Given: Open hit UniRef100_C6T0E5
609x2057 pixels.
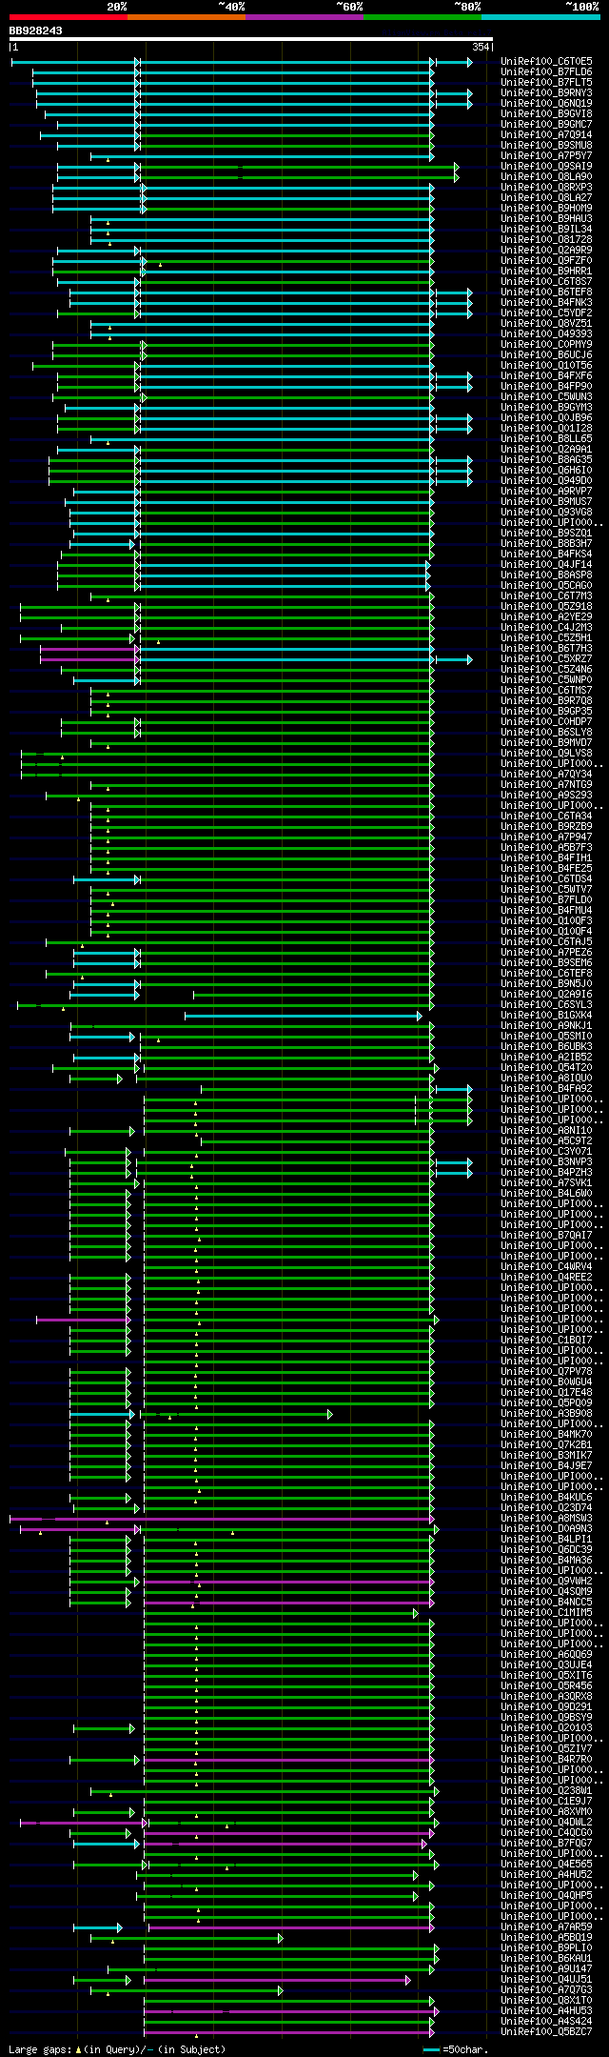Looking at the screenshot, I should point(546,61).
